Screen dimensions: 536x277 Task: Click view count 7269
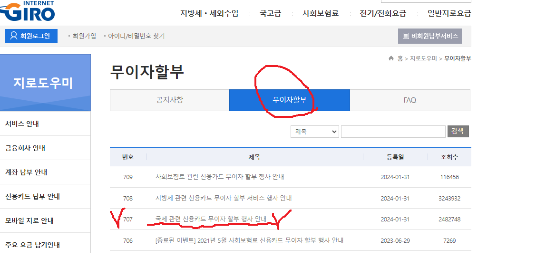coord(449,240)
